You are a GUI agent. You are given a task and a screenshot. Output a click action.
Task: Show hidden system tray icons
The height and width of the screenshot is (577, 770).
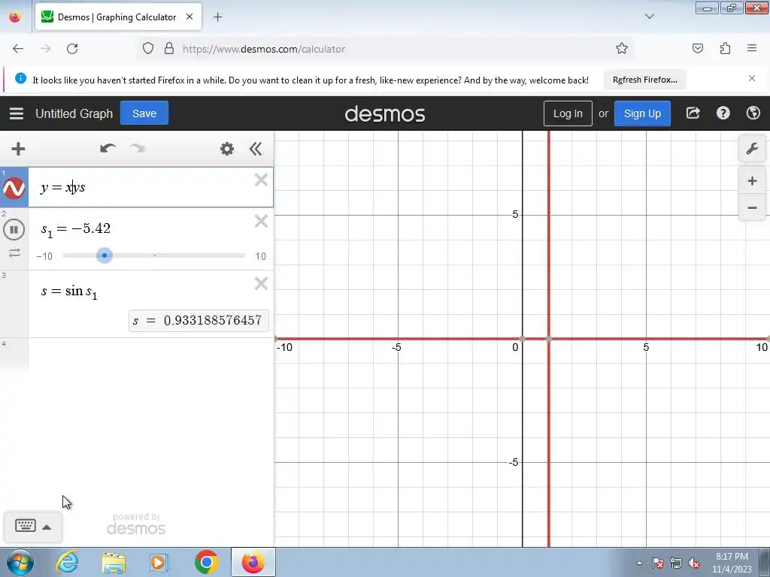coord(639,563)
